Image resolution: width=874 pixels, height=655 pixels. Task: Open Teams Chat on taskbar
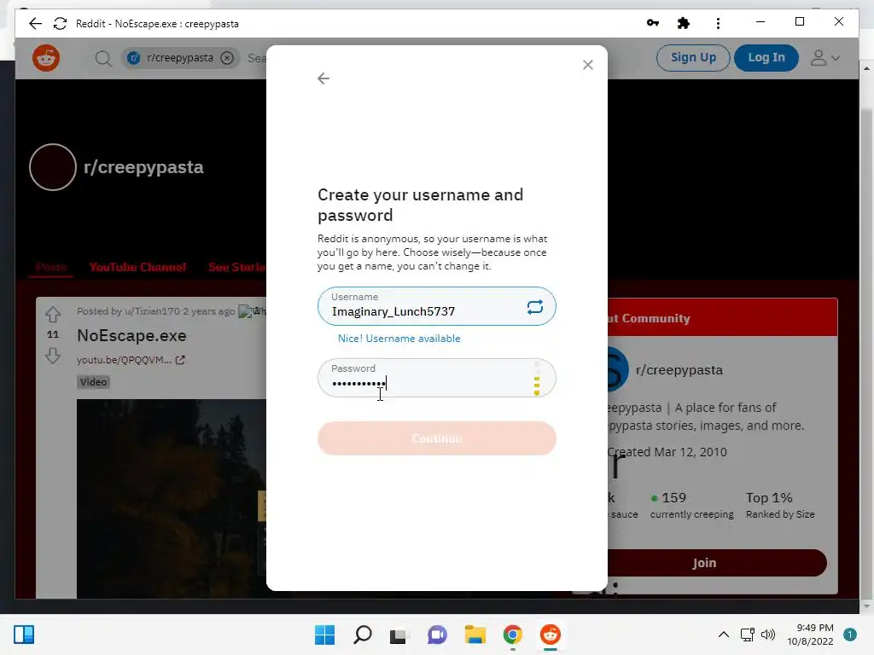438,635
